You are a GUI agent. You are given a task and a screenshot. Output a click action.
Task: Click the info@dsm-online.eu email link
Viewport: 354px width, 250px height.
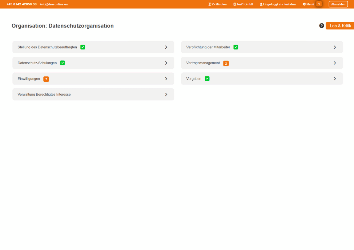(54, 4)
